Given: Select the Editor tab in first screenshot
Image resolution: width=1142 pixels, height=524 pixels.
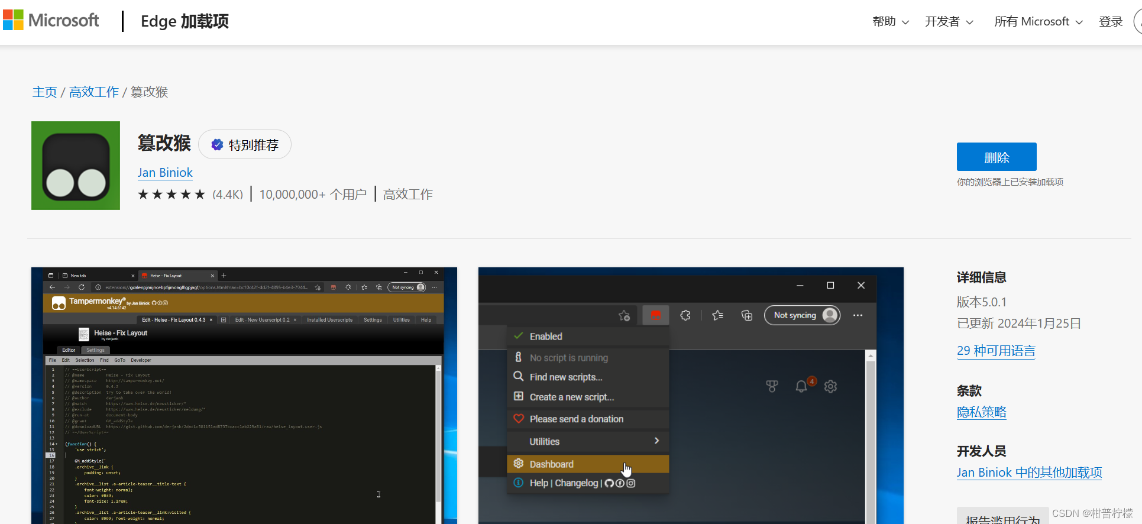Looking at the screenshot, I should click(x=69, y=350).
